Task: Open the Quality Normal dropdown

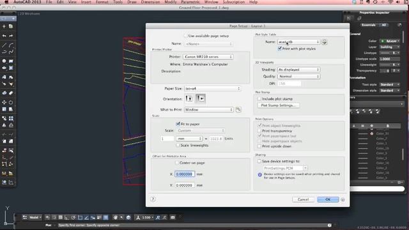Action: 298,77
